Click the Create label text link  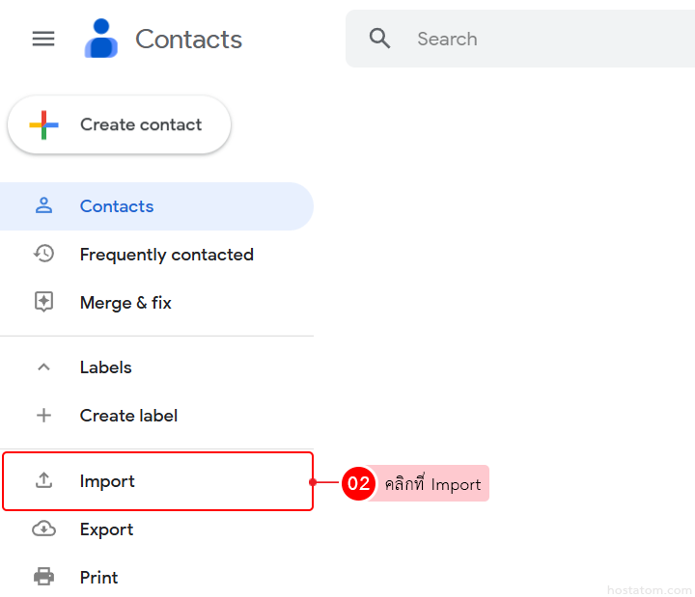[128, 416]
